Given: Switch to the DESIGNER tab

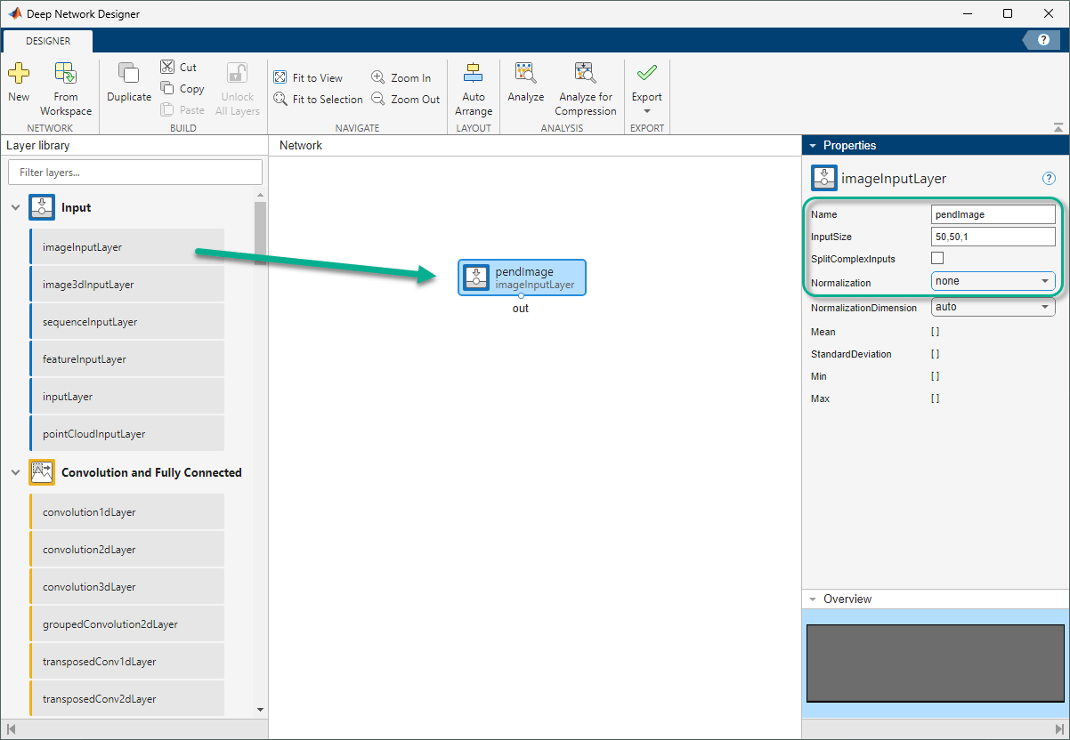Looking at the screenshot, I should 48,41.
